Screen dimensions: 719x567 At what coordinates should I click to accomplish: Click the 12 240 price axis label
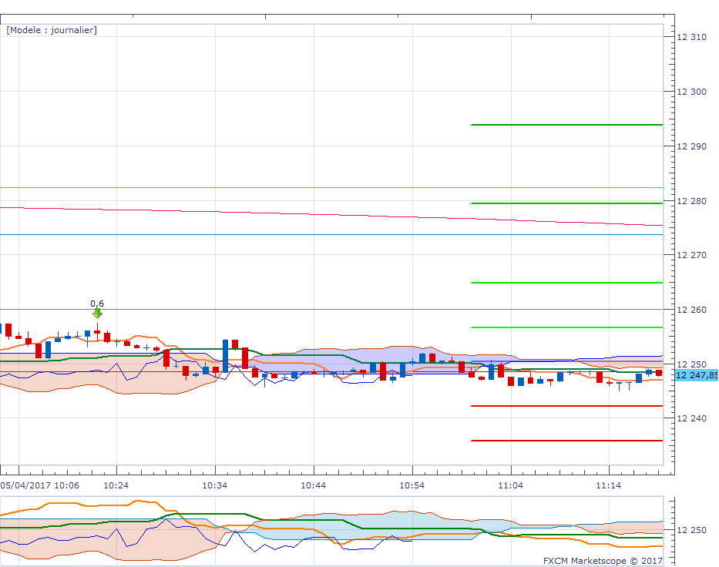(691, 418)
